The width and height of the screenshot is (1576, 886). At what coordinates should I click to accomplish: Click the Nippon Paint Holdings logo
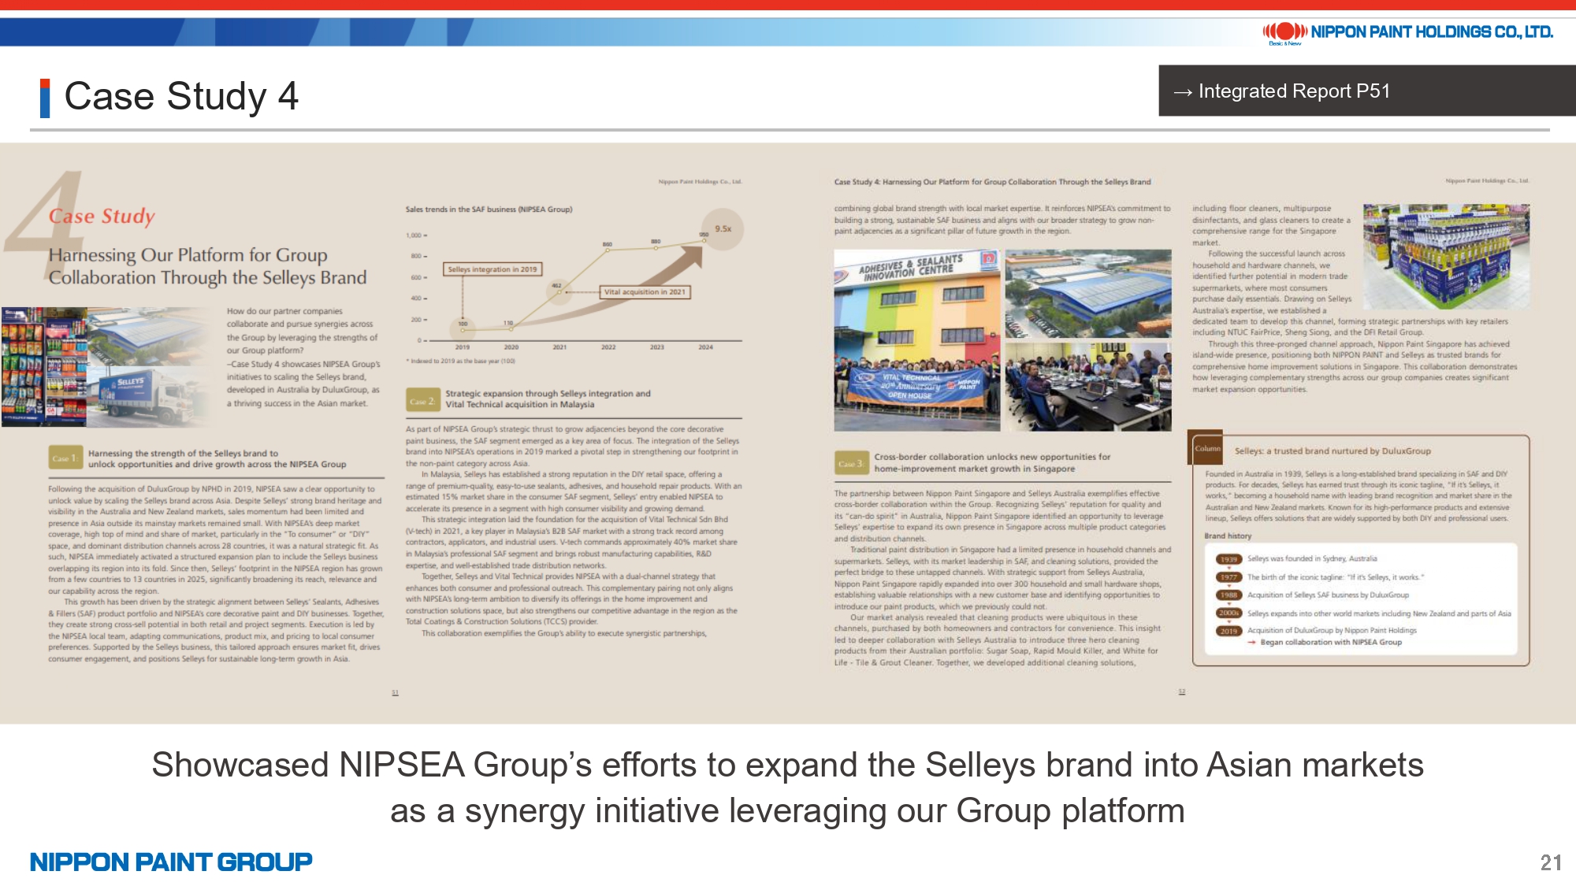[1407, 32]
